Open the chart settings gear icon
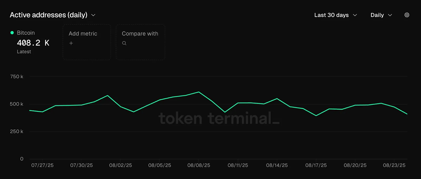The height and width of the screenshot is (179, 421). 407,15
